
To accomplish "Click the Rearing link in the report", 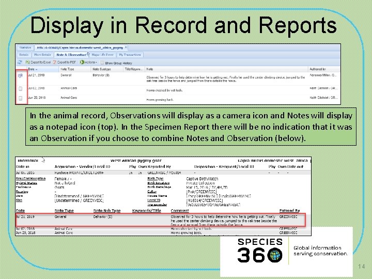I will click(x=22, y=192).
